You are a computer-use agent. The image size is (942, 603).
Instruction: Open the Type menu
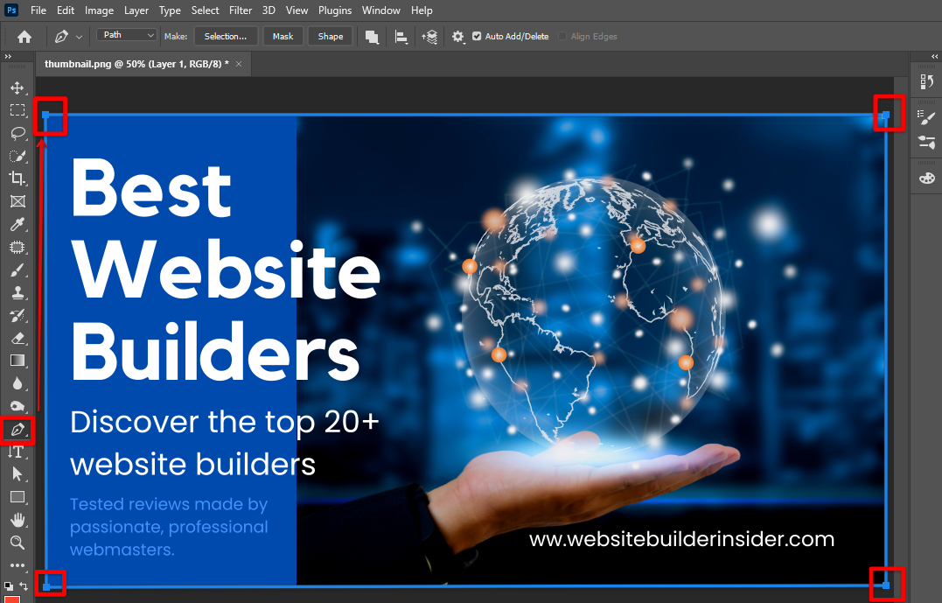tap(170, 11)
